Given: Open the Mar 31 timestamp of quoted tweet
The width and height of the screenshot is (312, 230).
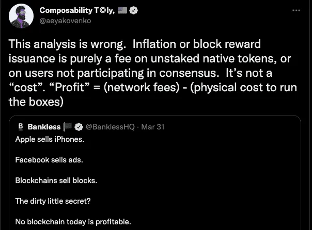Looking at the screenshot, I should [153, 126].
